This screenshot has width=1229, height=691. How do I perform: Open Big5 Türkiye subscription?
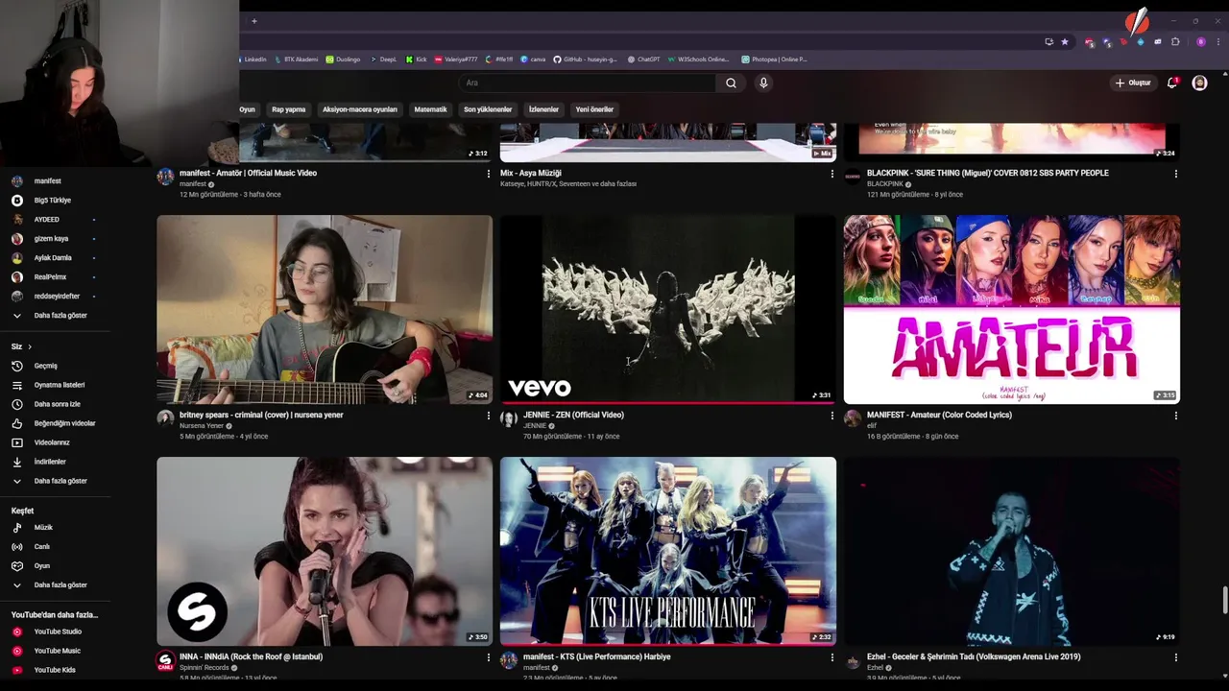tap(55, 201)
